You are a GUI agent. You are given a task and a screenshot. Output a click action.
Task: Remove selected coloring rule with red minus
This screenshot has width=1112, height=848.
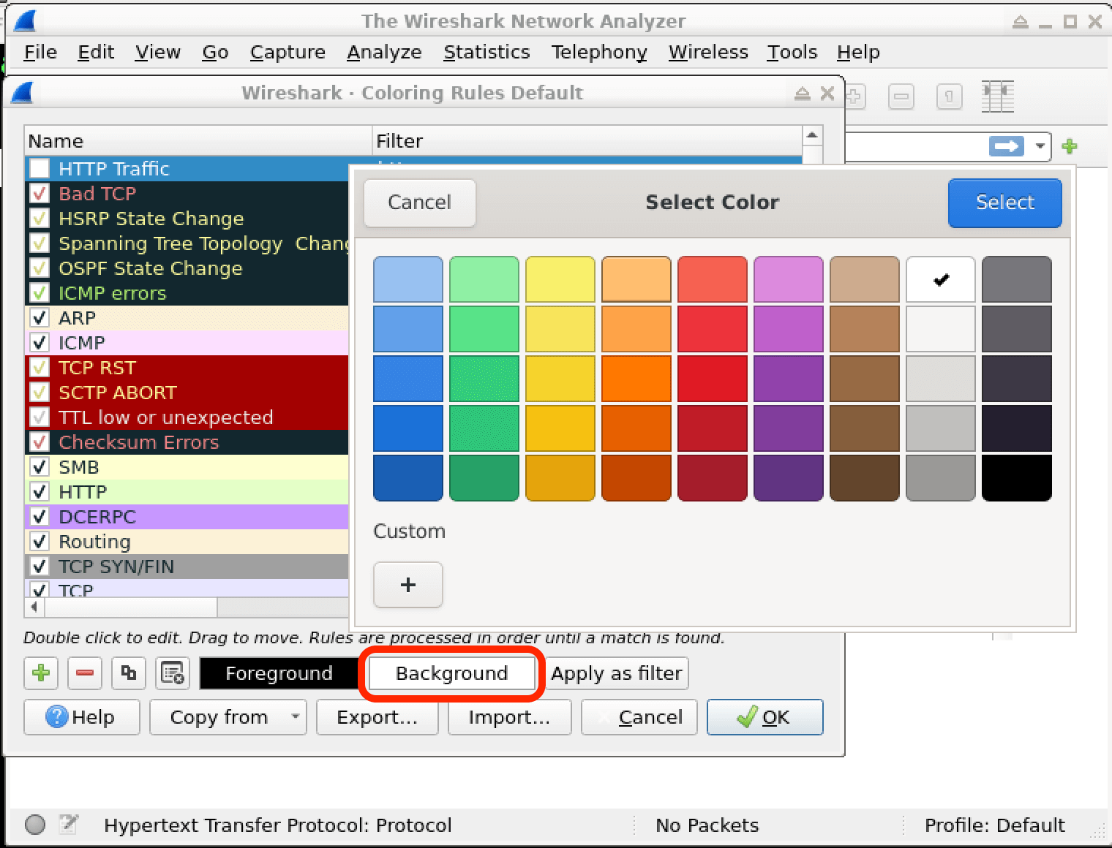[85, 673]
